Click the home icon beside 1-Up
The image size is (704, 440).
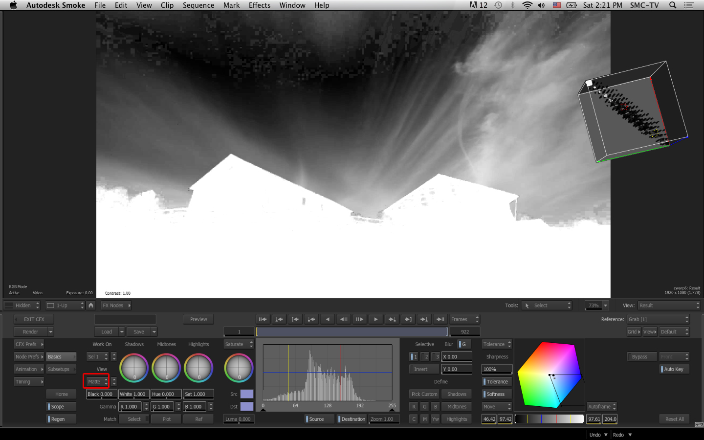pyautogui.click(x=91, y=305)
